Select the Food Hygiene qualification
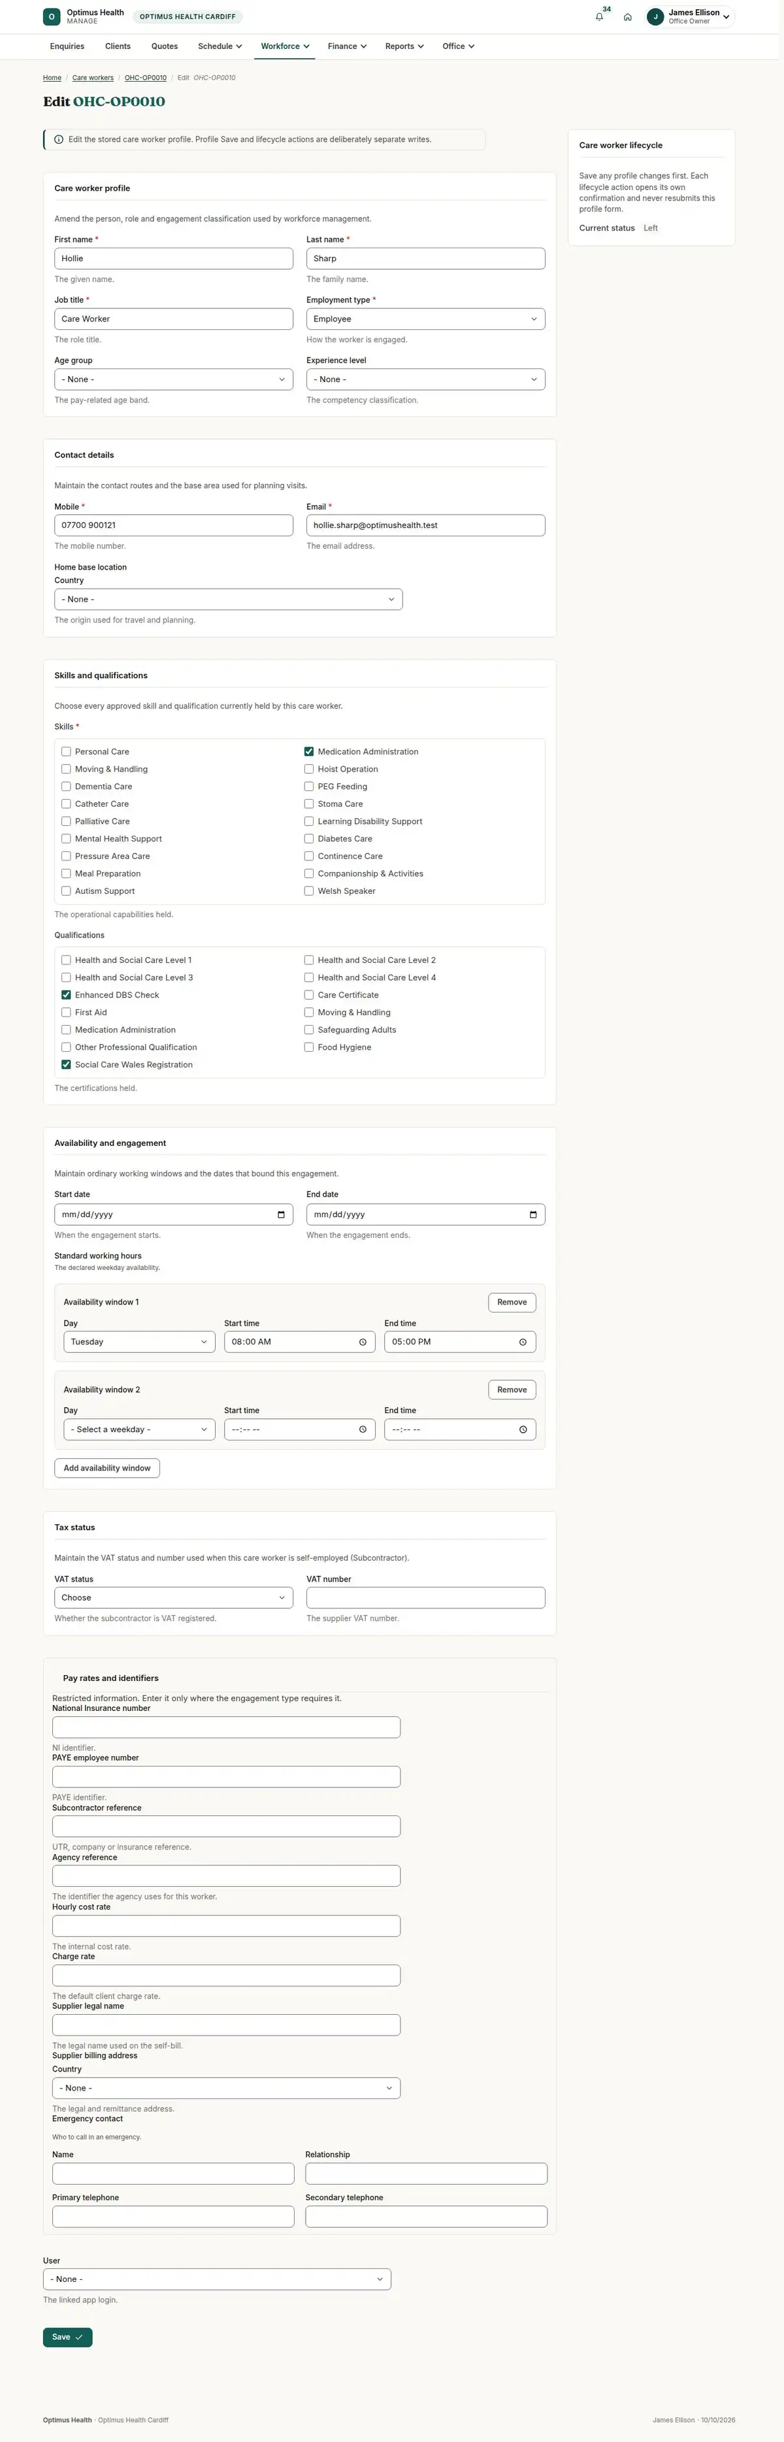Screen dimensions: 784x2442 click(309, 1047)
